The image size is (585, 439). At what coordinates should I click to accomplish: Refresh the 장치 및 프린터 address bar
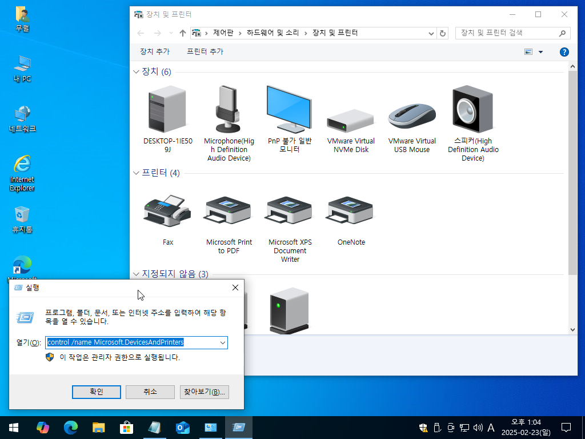[x=443, y=33]
